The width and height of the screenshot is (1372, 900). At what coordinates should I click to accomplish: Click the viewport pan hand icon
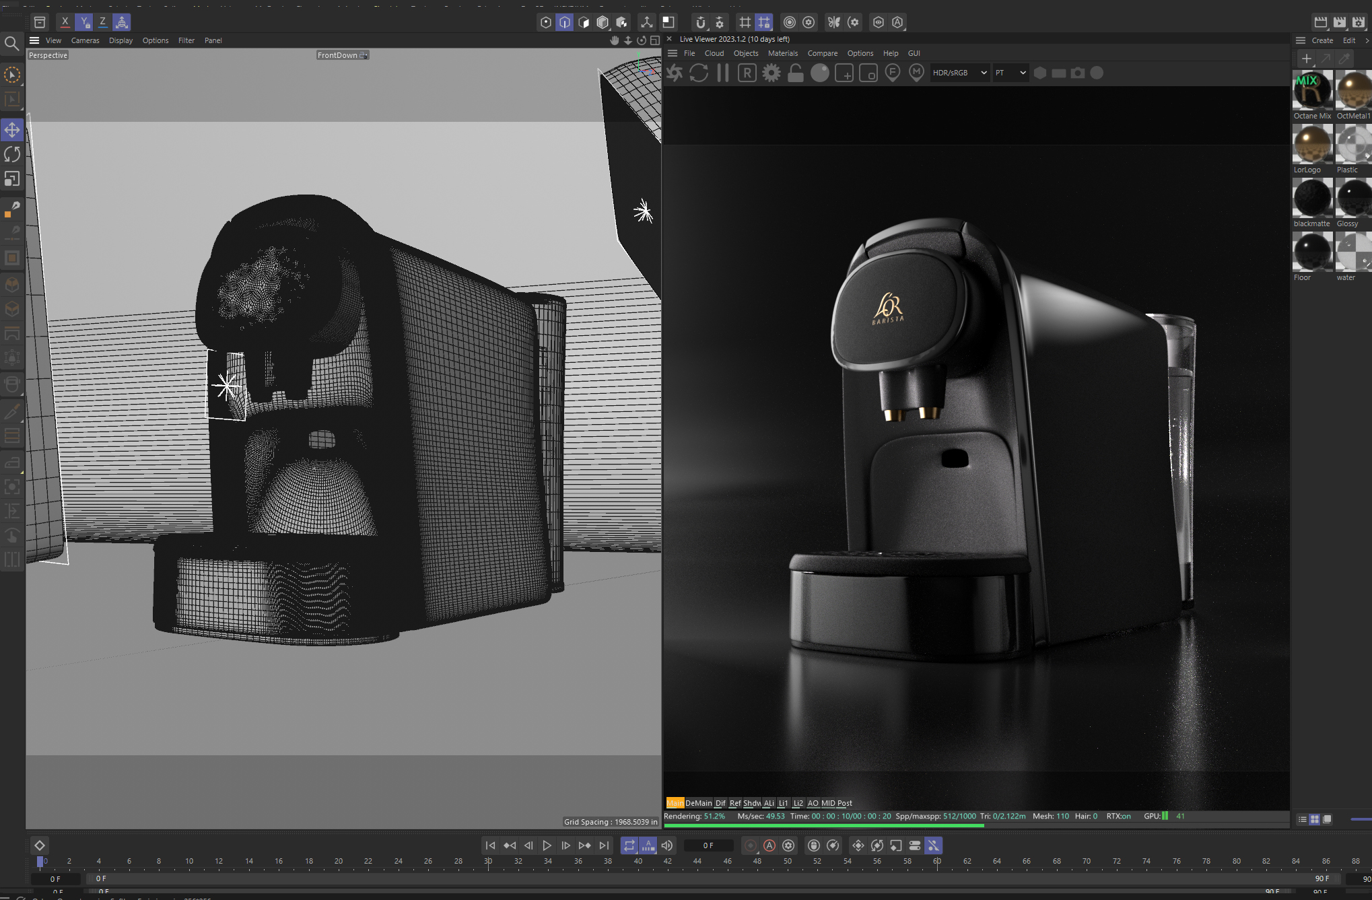tap(614, 40)
